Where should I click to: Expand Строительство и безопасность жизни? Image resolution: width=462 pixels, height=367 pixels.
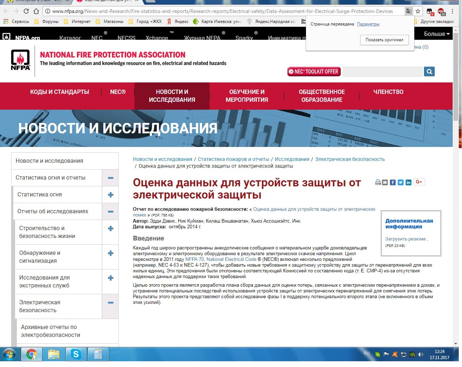coord(110,229)
